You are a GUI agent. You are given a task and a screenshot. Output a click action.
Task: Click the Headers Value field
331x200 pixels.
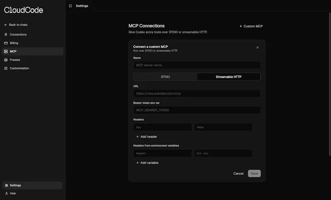(x=223, y=127)
